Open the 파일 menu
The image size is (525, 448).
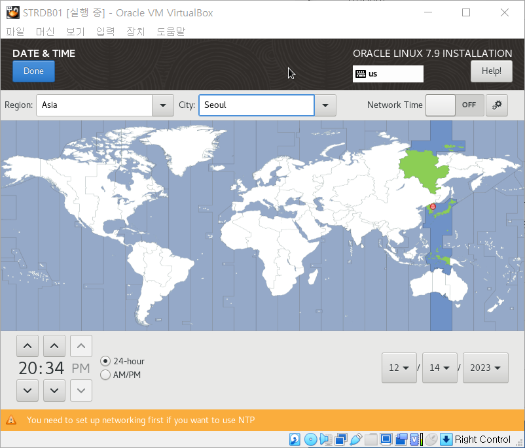(x=15, y=31)
